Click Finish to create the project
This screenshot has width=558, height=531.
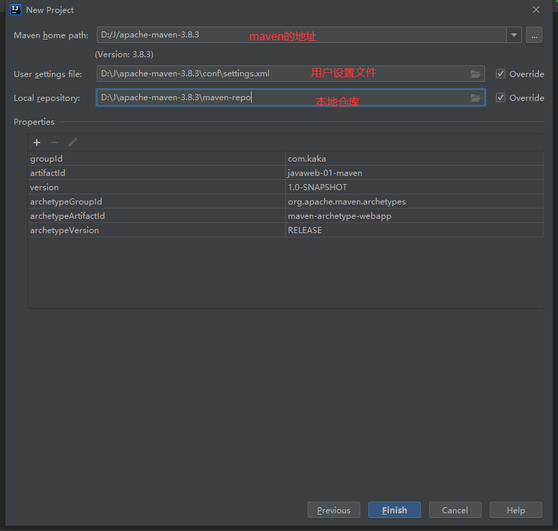click(394, 510)
